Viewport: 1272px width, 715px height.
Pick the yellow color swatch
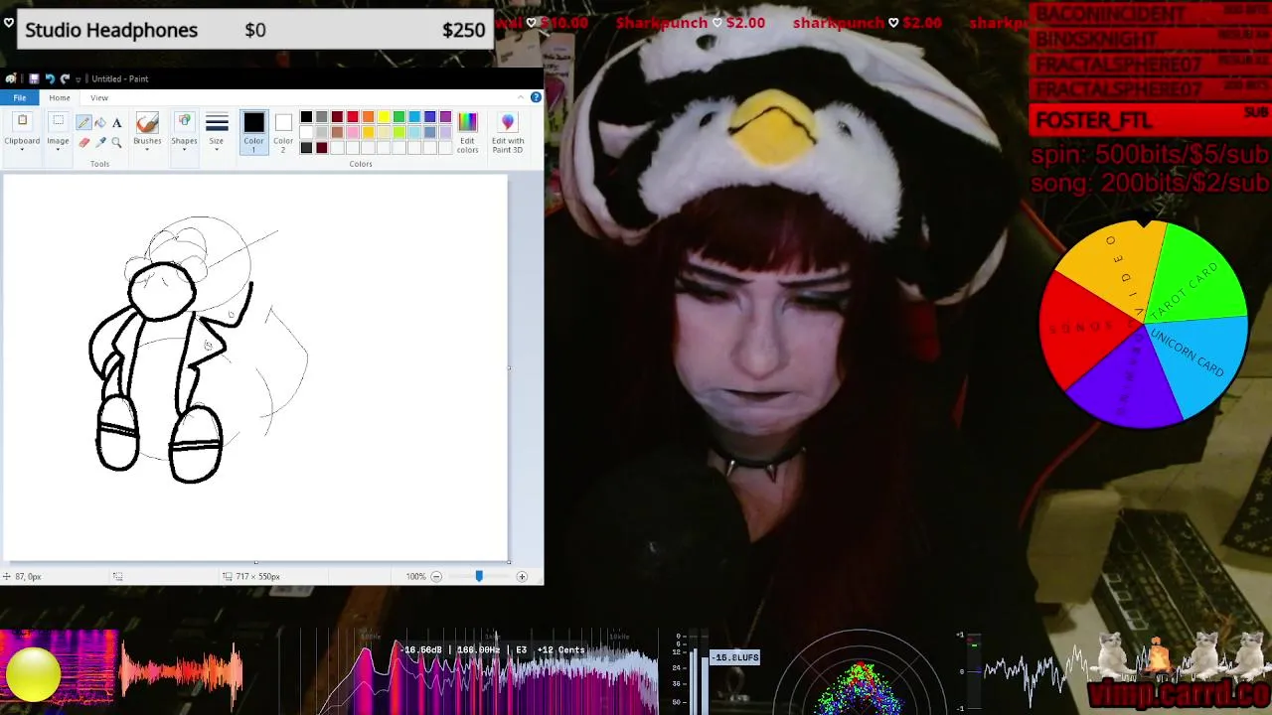point(384,117)
